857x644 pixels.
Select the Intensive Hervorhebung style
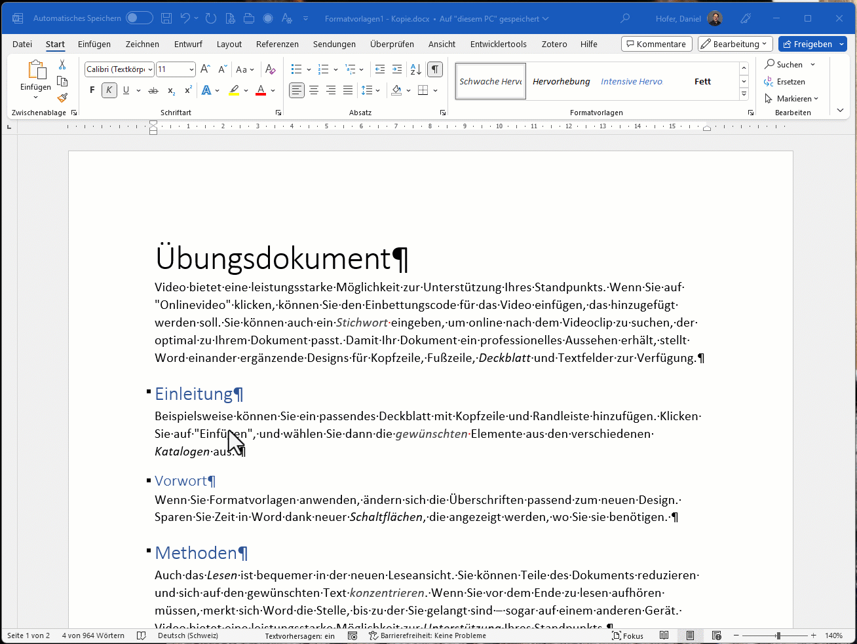[632, 82]
